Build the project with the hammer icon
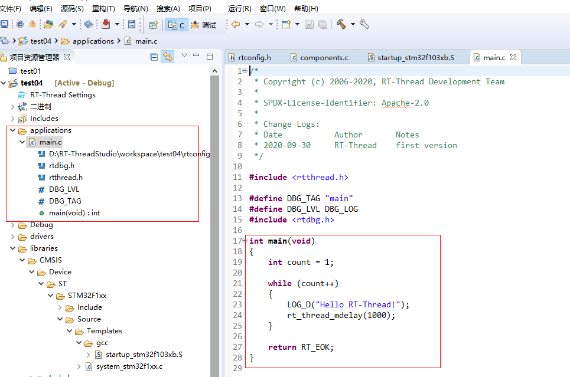Image resolution: width=570 pixels, height=377 pixels. 341,24
